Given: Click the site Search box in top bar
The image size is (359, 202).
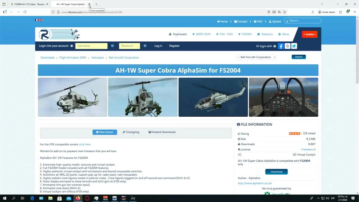Looking at the screenshot, I should (x=302, y=20).
